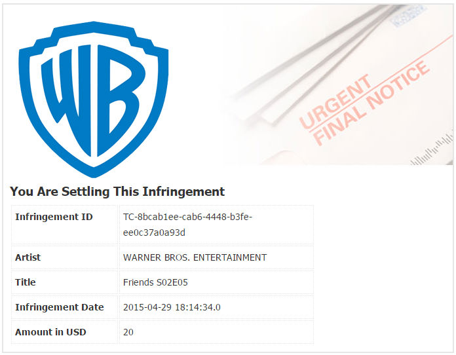This screenshot has height=355, width=456.
Task: Click the Infringement Date row label
Action: [60, 307]
